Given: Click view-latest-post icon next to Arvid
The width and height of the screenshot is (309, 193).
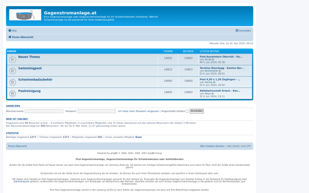Looking at the screenshot, I should click(x=213, y=60).
